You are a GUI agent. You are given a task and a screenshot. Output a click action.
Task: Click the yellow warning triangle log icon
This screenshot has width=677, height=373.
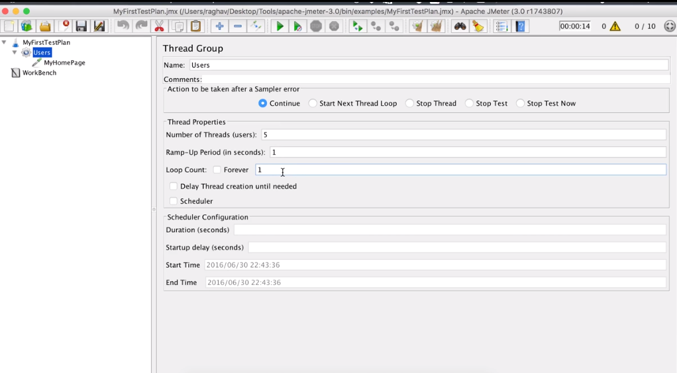click(615, 26)
